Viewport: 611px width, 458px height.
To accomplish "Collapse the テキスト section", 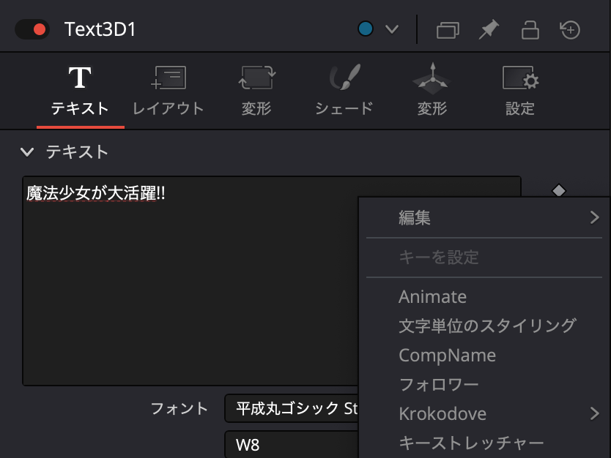I will pos(27,151).
